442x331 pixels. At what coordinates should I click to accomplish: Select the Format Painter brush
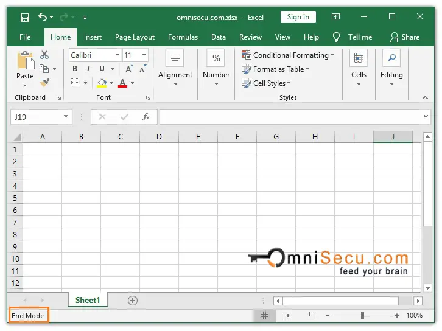point(44,83)
